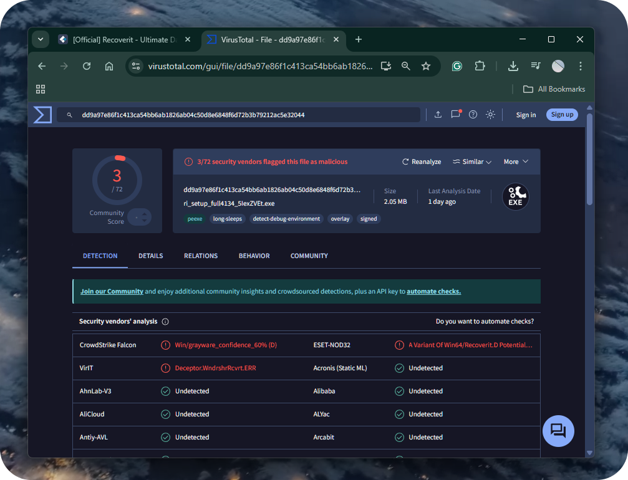Click the alert icon beside ESET-NOD32 result
Image resolution: width=628 pixels, height=480 pixels.
coord(399,345)
